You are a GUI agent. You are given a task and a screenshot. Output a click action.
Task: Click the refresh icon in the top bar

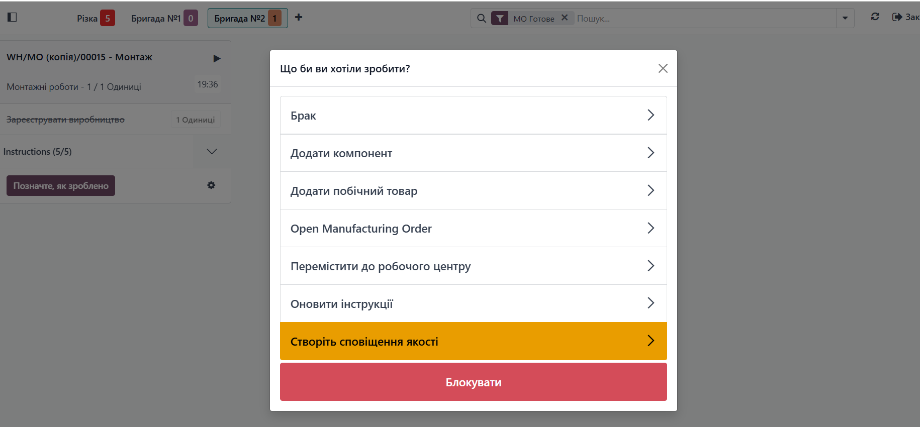pos(875,17)
